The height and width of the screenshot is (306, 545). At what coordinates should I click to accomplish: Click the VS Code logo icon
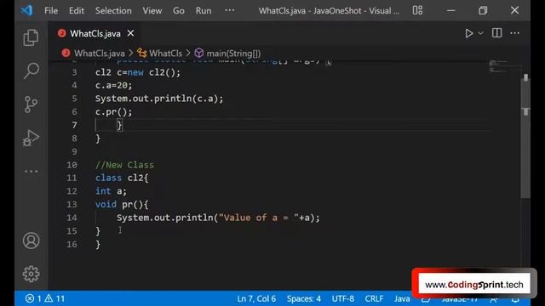tap(26, 10)
